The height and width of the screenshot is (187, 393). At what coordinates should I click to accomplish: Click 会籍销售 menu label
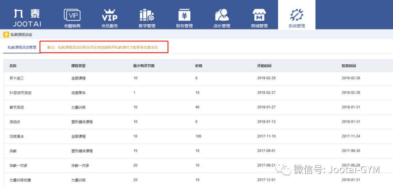coord(72,26)
